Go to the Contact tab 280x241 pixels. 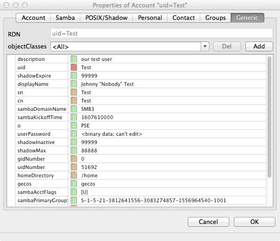[x=184, y=18]
